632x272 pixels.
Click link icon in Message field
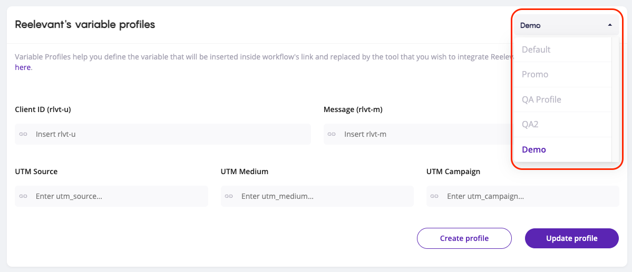click(332, 134)
